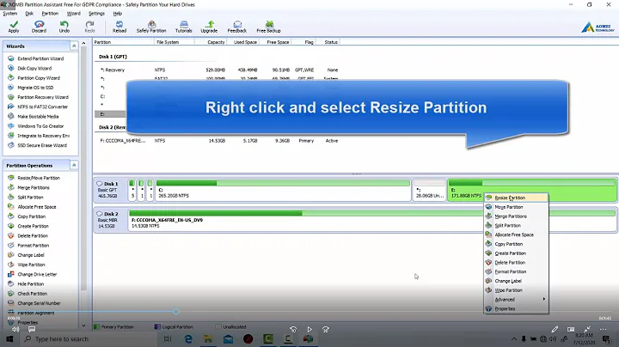The width and height of the screenshot is (619, 347).
Task: Start the Disk Copy Wizard
Action: [x=29, y=68]
